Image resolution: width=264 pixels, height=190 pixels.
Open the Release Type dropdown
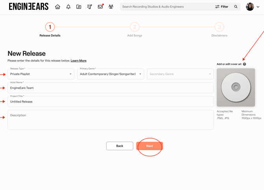[41, 74]
